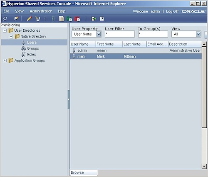This screenshot has width=208, height=177.
Task: Click Native Directory tree label
Action: coord(33,36)
